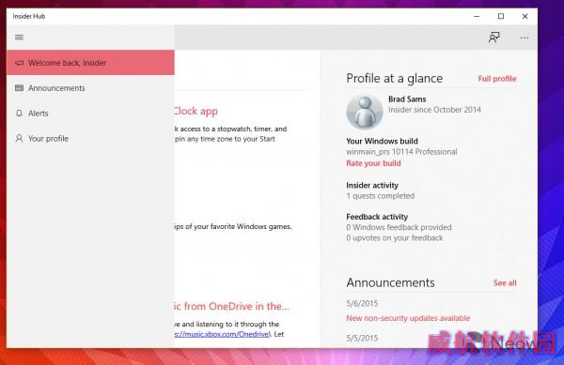The image size is (564, 365).
Task: Click See all announcements link
Action: [505, 282]
